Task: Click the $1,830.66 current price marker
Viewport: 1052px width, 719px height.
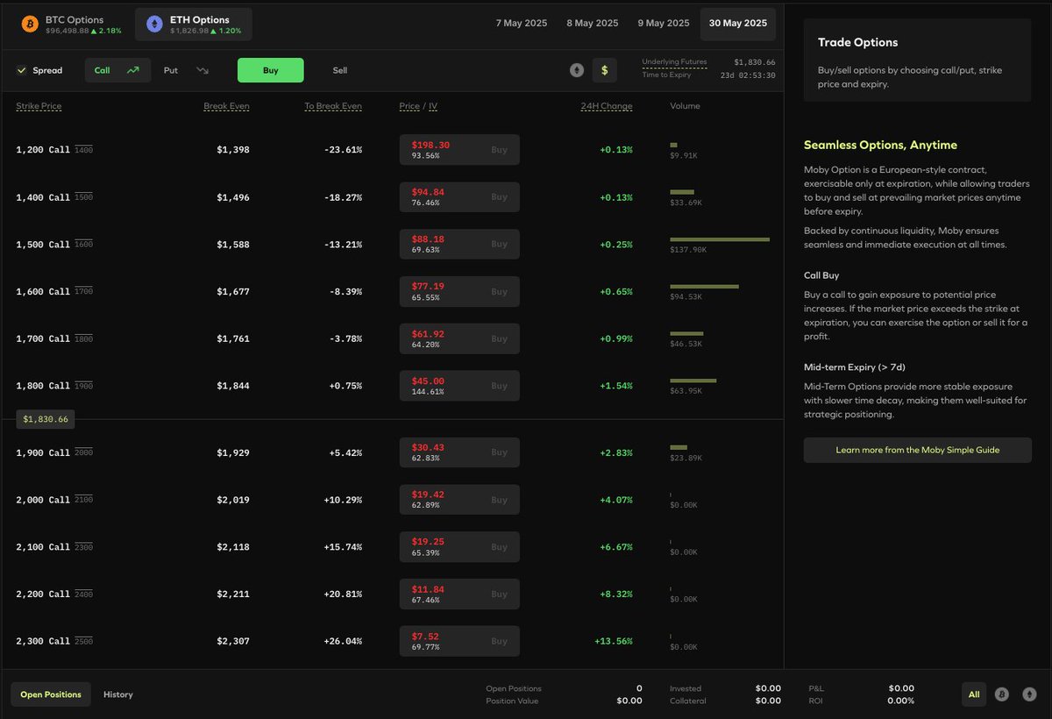Action: click(x=46, y=419)
